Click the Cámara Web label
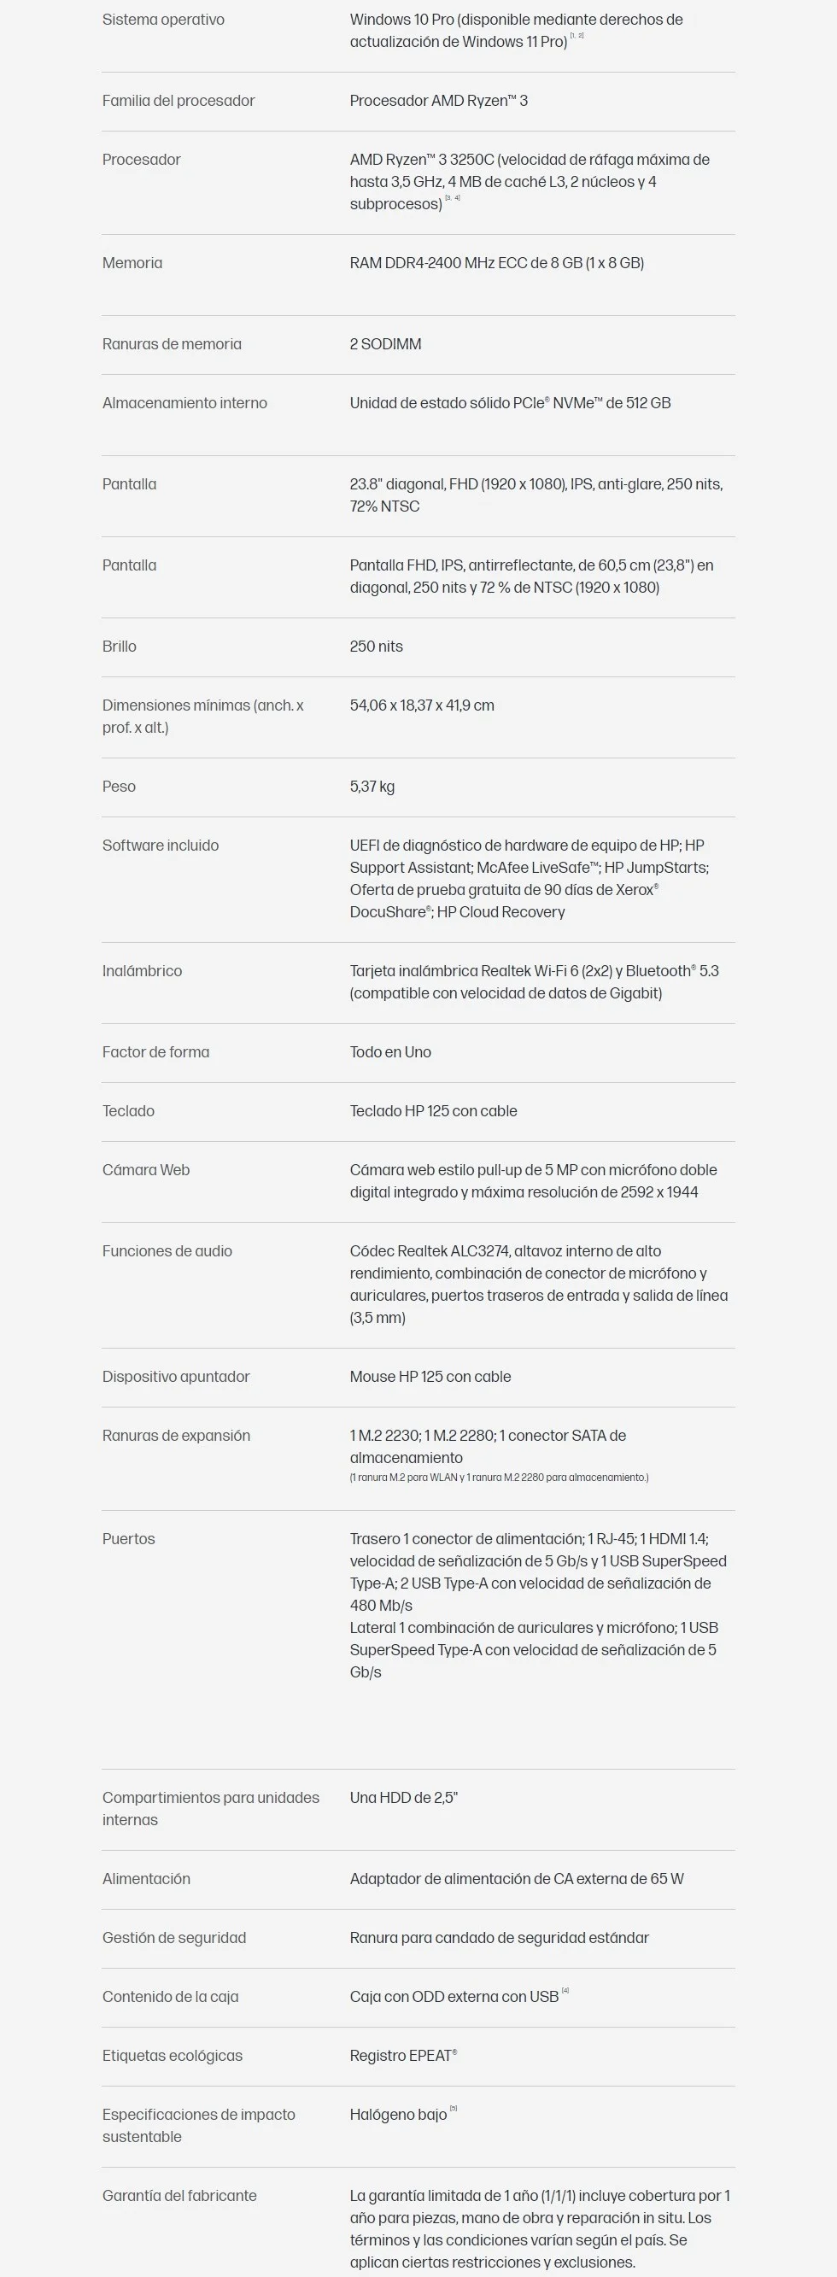The height and width of the screenshot is (2277, 837). [146, 1170]
